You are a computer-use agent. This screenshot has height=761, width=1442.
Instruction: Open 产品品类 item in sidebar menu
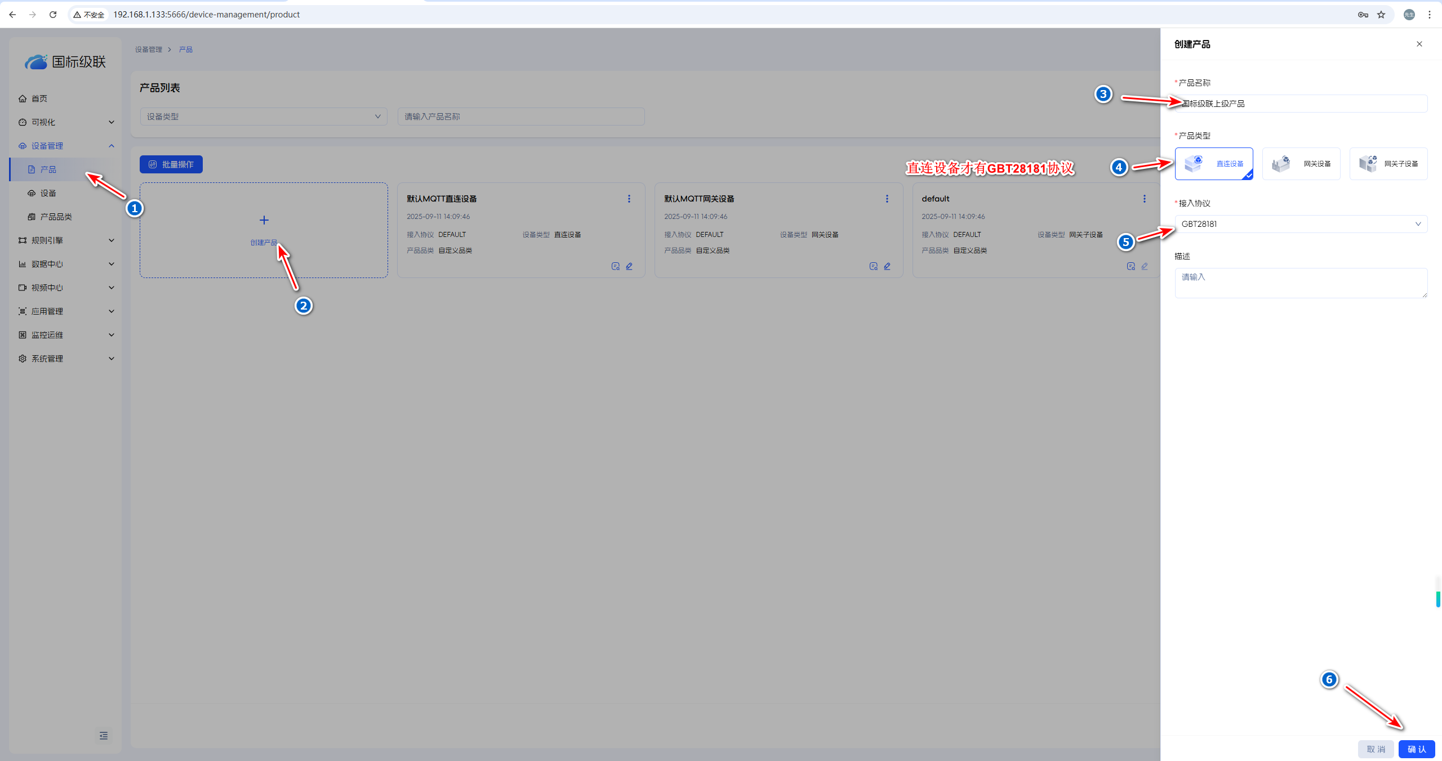click(x=56, y=217)
